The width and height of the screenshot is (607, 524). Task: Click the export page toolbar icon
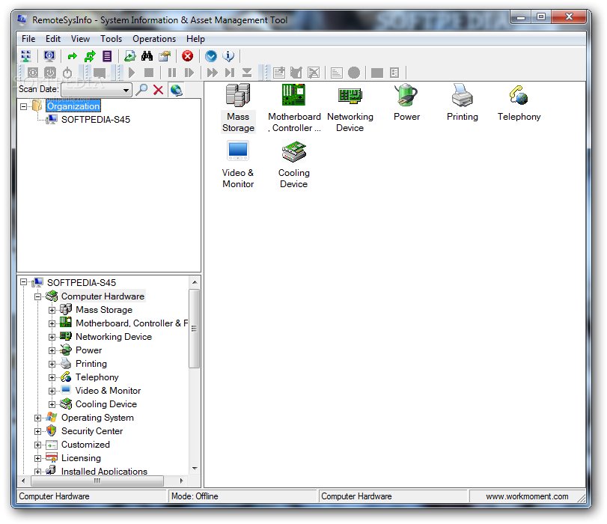pos(129,57)
